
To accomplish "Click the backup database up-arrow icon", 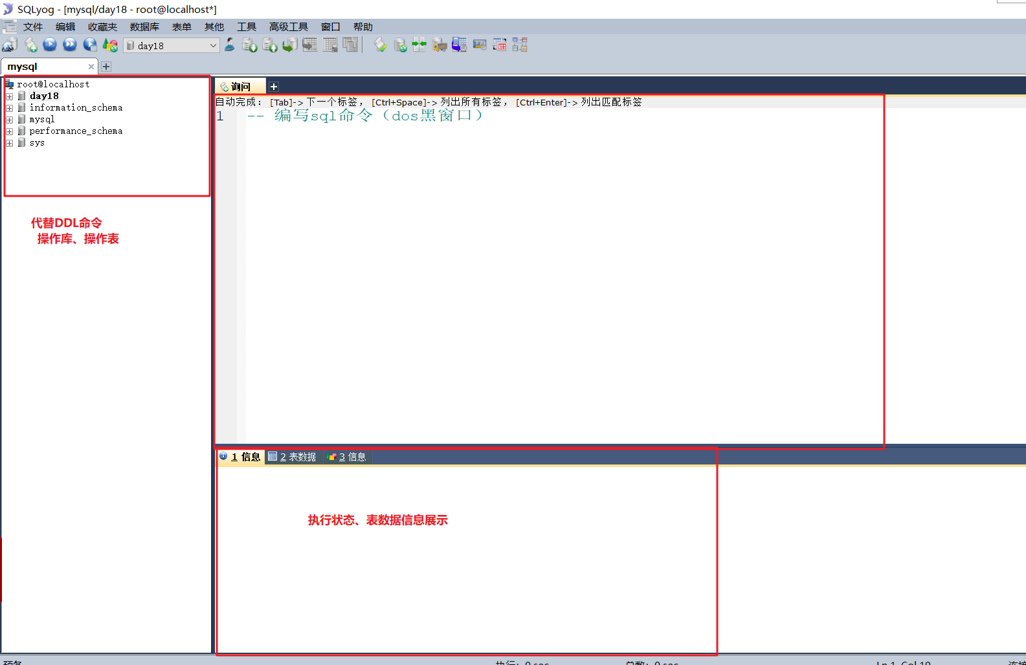I will point(270,45).
